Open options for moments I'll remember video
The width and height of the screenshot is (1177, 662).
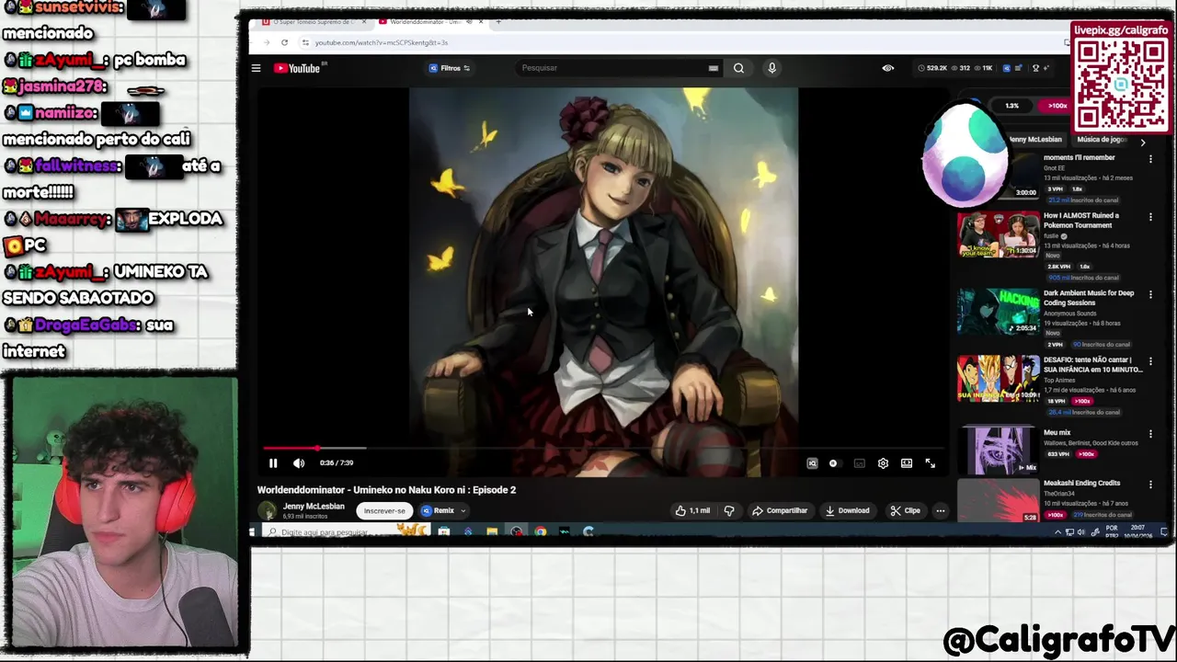pos(1150,159)
